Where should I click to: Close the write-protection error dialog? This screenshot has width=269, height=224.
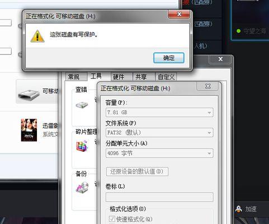tap(180, 14)
